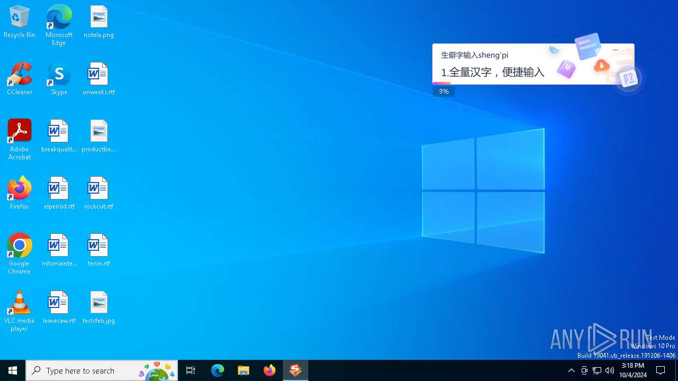Select the Google Chrome desktop shortcut
The width and height of the screenshot is (678, 381).
(20, 254)
